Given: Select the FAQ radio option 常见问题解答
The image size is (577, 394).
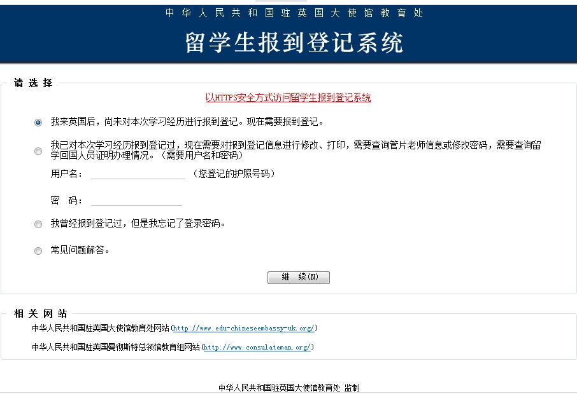Looking at the screenshot, I should 38,251.
